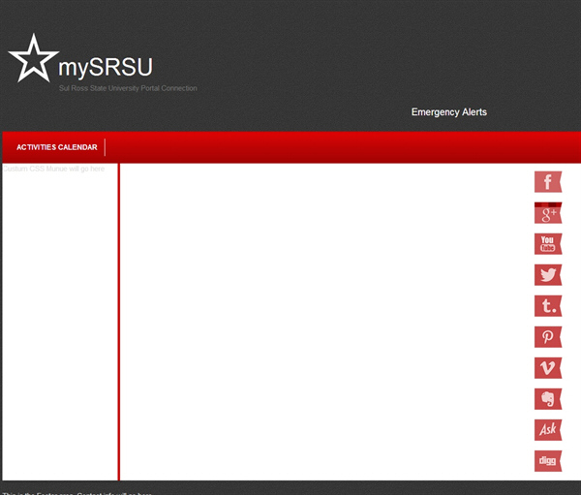Open the Google Plus icon link
Viewport: 581px width, 495px height.
tap(548, 213)
